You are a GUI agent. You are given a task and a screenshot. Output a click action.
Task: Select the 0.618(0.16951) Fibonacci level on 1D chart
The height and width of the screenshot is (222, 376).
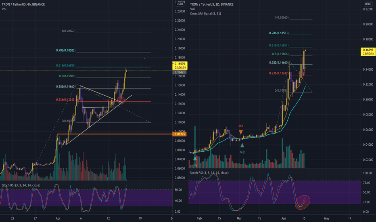pyautogui.click(x=279, y=45)
